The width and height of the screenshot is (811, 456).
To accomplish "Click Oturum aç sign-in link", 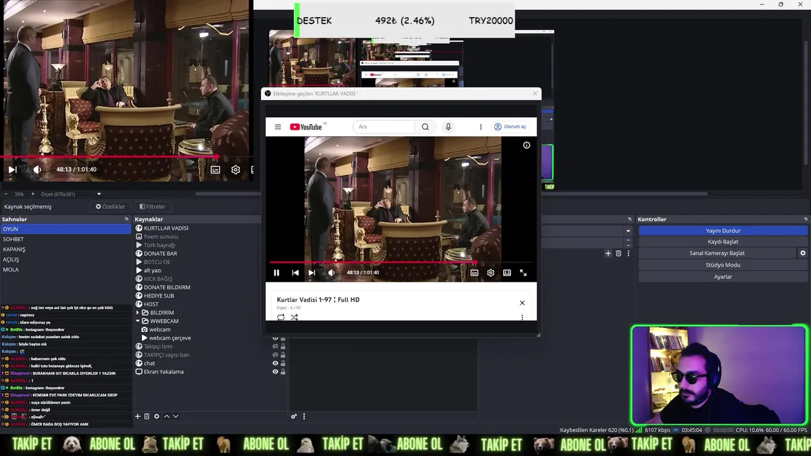I will point(510,127).
